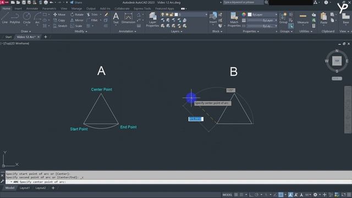This screenshot has height=198, width=352.
Task: Switch to the Start file tab
Action: 8,37
